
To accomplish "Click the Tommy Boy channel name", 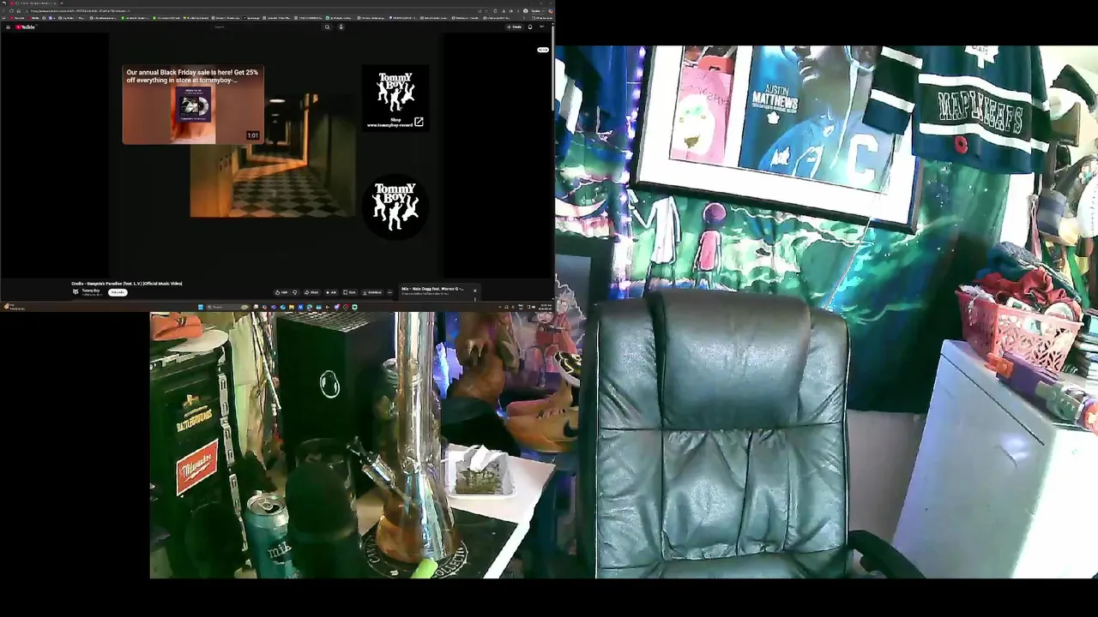I will point(90,291).
